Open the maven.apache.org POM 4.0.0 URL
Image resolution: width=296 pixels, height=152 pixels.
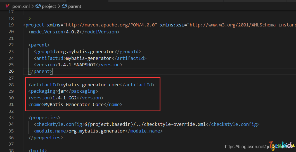pyautogui.click(x=110, y=25)
